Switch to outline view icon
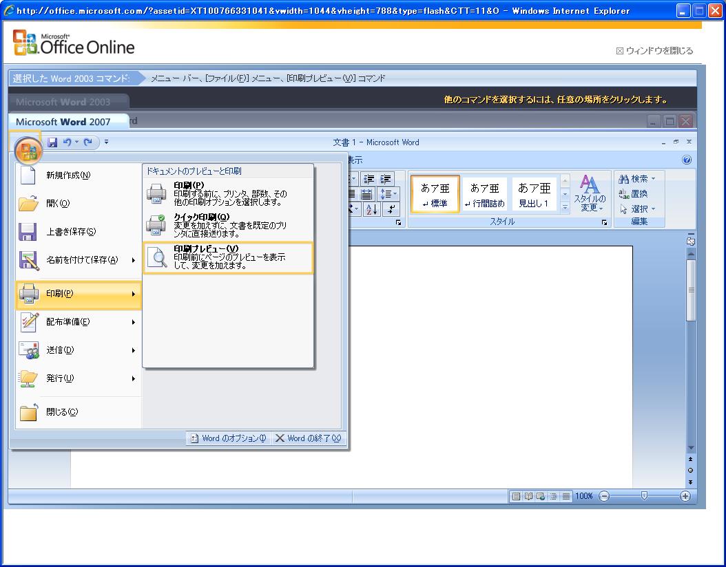Viewport: 726px width, 567px height. click(553, 496)
